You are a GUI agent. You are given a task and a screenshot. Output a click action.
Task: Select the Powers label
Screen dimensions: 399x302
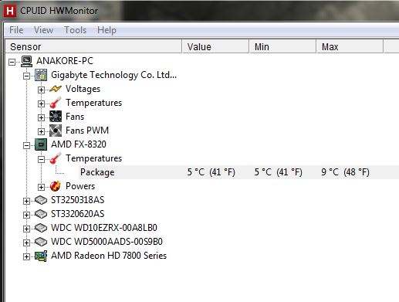pyautogui.click(x=80, y=186)
